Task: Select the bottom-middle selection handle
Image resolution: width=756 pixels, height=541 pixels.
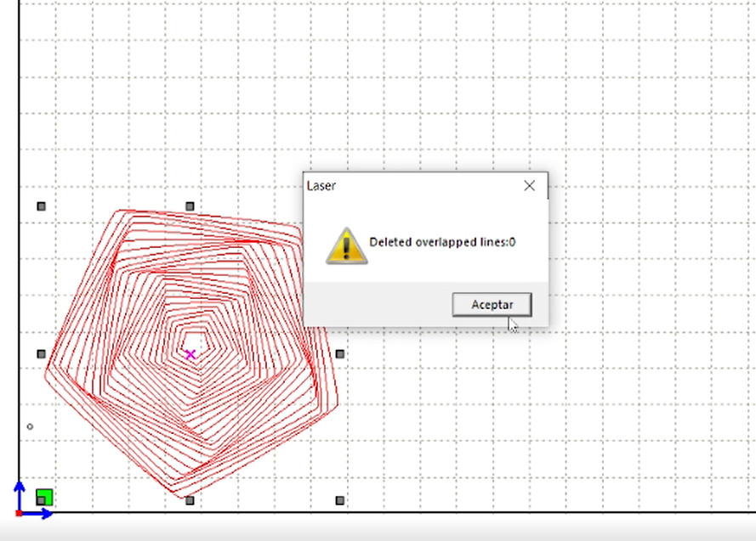Action: coord(190,500)
